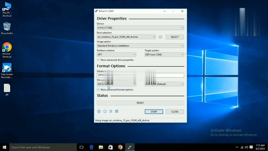Open the File system FAT32 dropdown
Image resolution: width=268 pixels, height=151 pixels.
[x=116, y=84]
